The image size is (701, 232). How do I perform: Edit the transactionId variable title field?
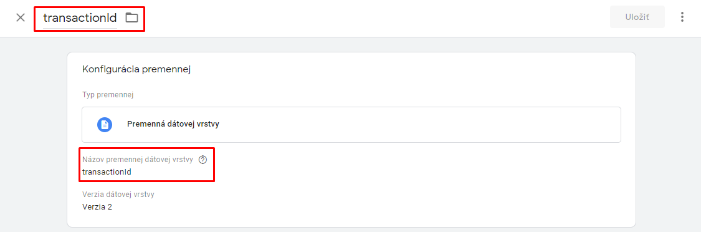pos(80,18)
